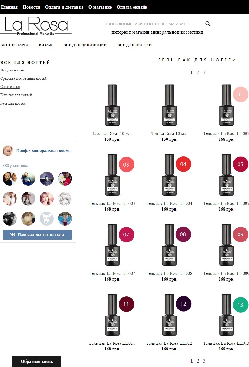Select the green color swatch numbered 13

click(240, 305)
